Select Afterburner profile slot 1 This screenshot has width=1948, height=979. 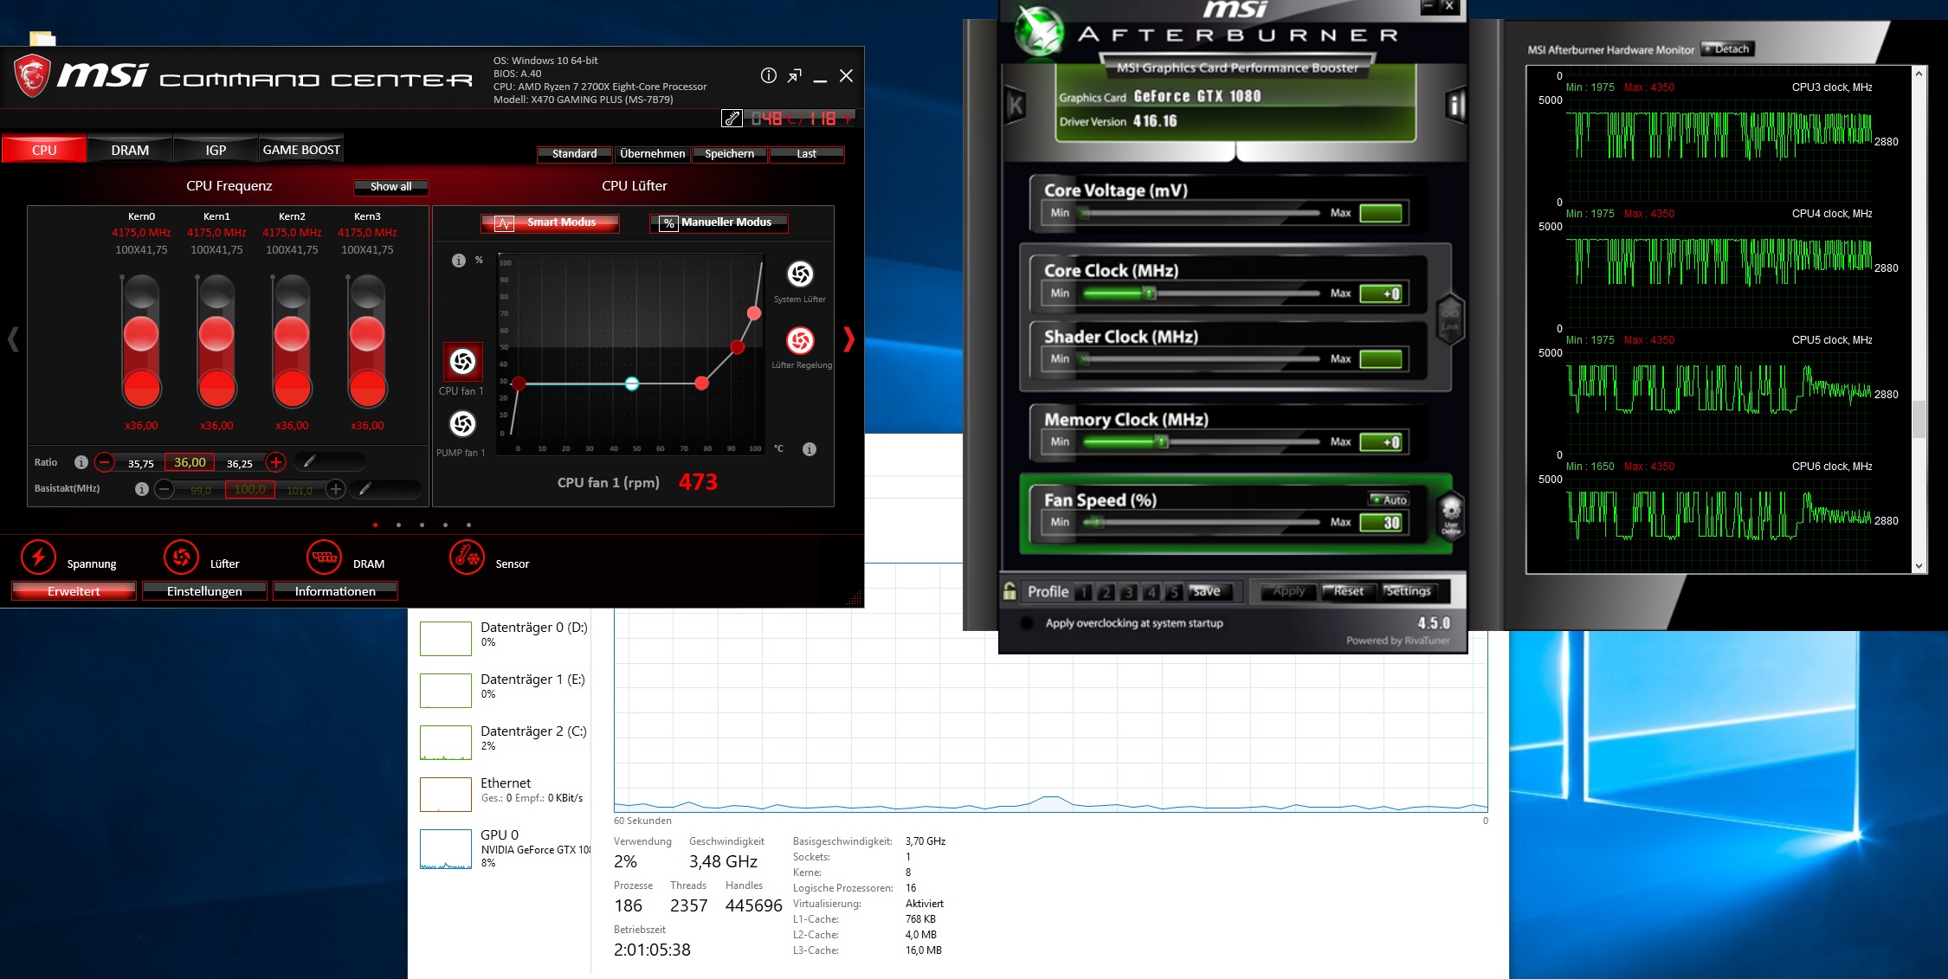click(1083, 592)
